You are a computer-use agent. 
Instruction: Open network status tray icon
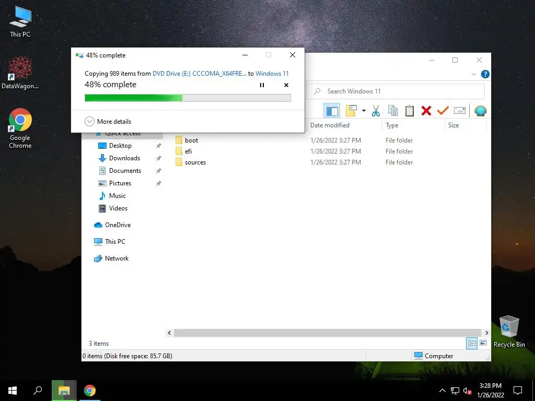click(455, 391)
